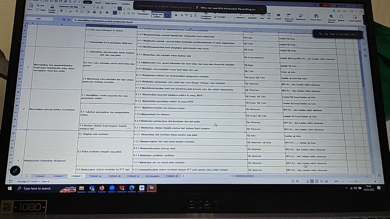
Task: Toggle Bold formatting
Action: pos(61,11)
